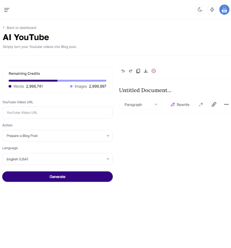The height and width of the screenshot is (248, 231).
Task: Click the Words credit count 2,996,741
Action: tap(34, 86)
